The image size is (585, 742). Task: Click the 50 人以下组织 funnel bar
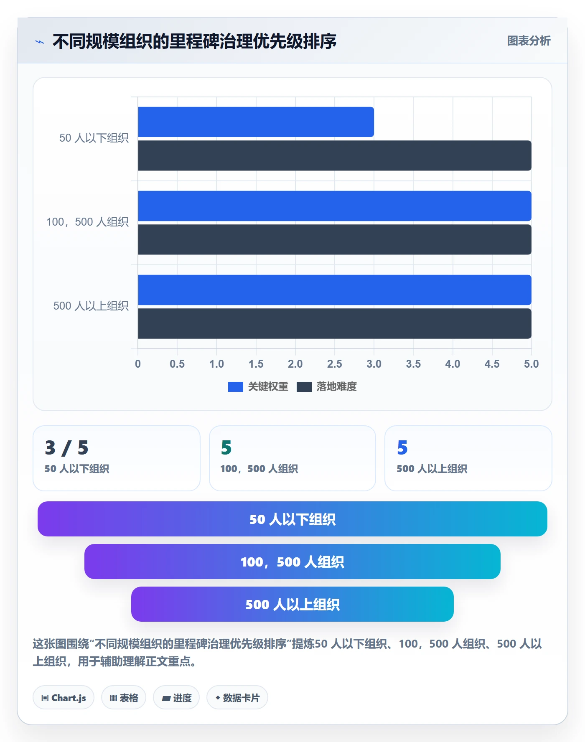[292, 519]
